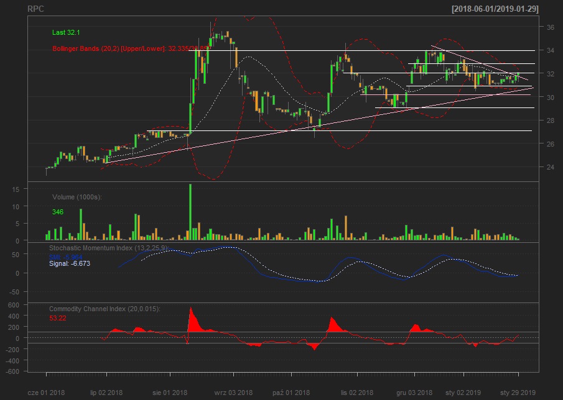563x400 pixels.
Task: Click the 28 price axis label
Action: tap(550, 120)
